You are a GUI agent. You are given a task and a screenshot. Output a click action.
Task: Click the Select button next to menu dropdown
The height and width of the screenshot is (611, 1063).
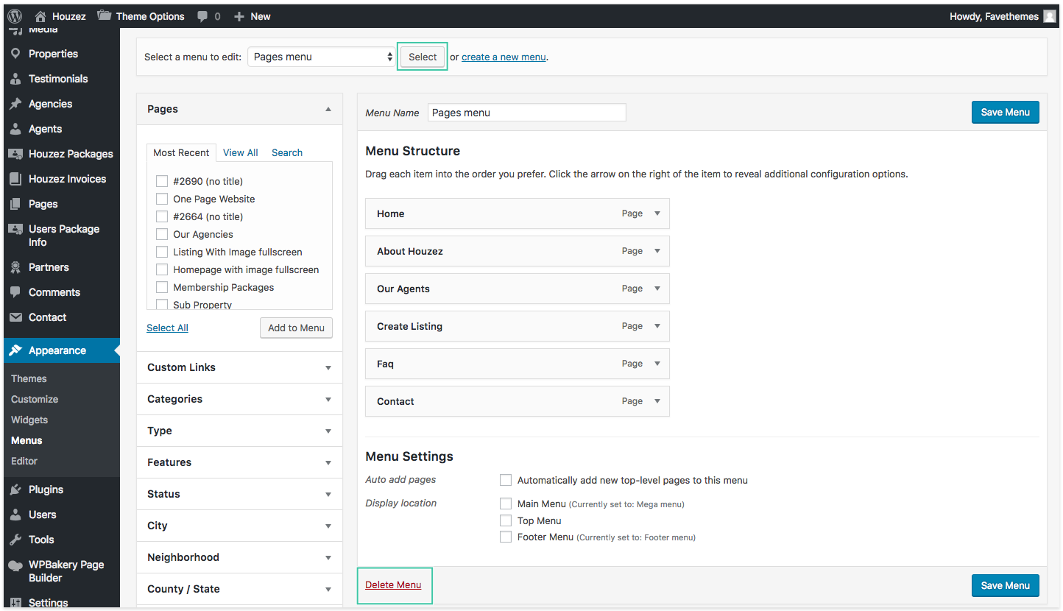[423, 57]
